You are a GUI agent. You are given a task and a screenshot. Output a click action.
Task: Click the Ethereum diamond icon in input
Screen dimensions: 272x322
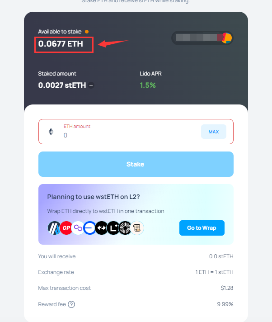pos(51,132)
